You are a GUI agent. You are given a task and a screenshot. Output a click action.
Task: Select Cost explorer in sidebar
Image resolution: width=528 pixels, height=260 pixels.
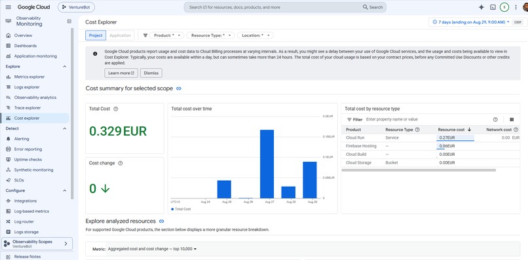(x=35, y=119)
